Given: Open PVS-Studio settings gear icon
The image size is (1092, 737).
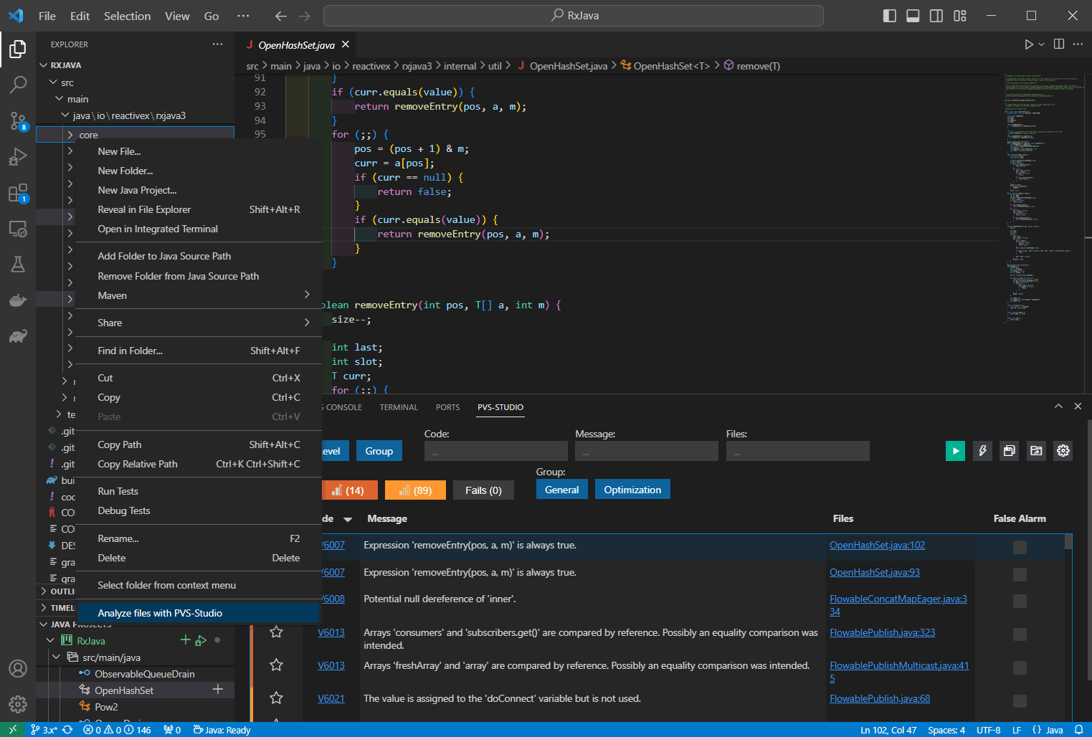Looking at the screenshot, I should (x=1063, y=450).
